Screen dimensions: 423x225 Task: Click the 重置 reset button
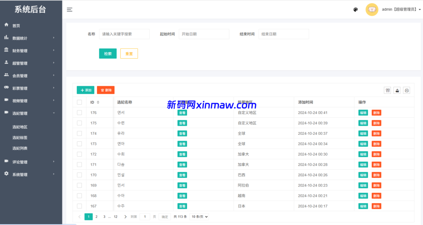click(x=129, y=53)
